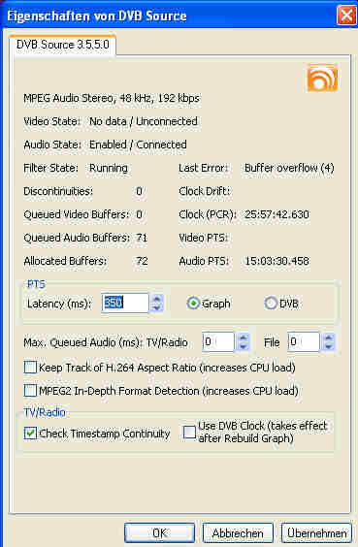Click the Filter State Running value
Image resolution: width=358 pixels, height=547 pixels.
tap(109, 168)
